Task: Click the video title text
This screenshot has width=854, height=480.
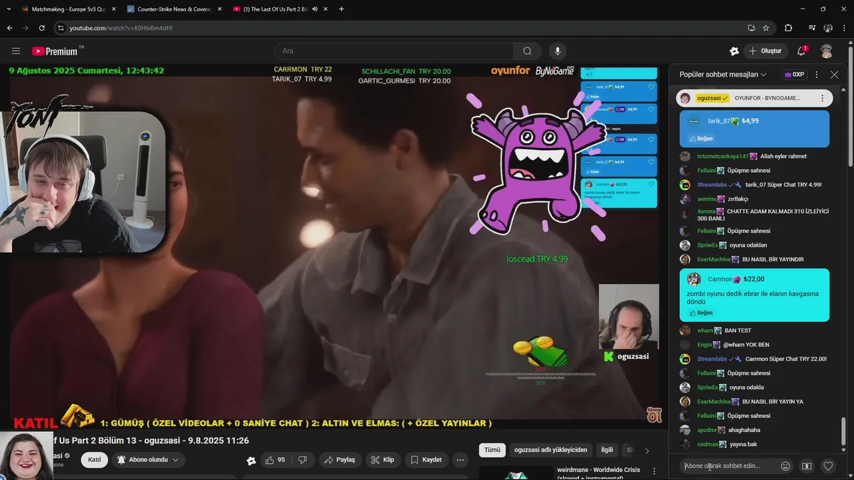Action: (x=151, y=441)
